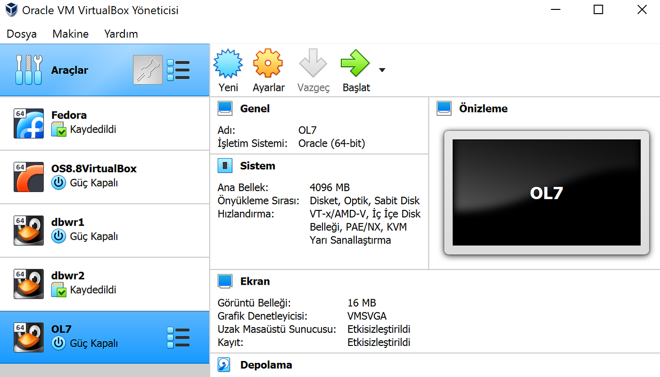This screenshot has height=377, width=660.
Task: Open the Depolama section heading link
Action: (266, 365)
